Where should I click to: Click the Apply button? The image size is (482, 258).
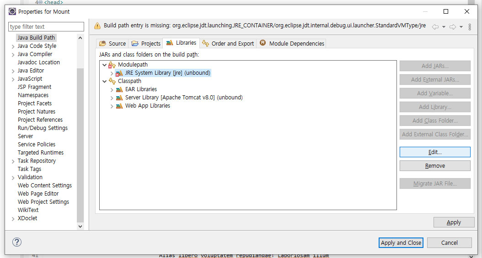point(454,222)
